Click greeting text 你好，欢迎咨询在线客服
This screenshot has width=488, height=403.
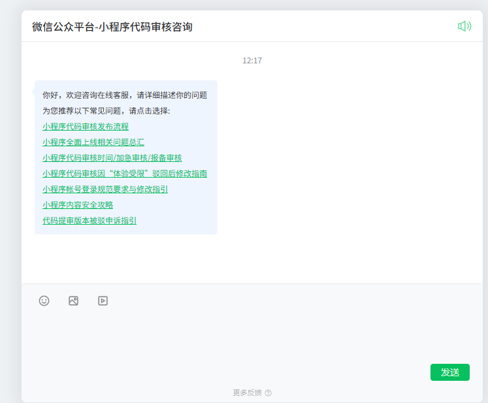point(86,95)
